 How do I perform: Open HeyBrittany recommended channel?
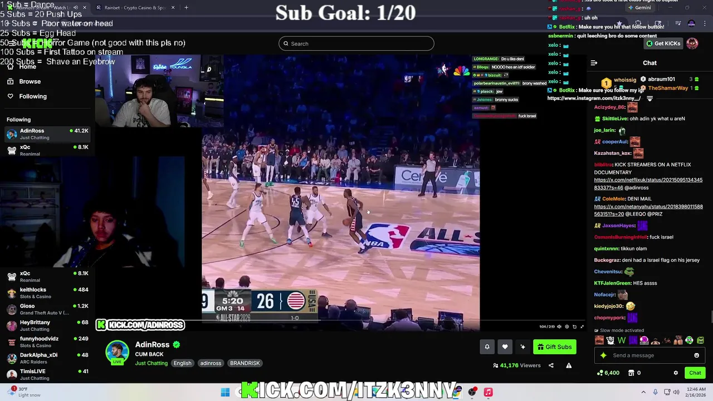(x=47, y=325)
